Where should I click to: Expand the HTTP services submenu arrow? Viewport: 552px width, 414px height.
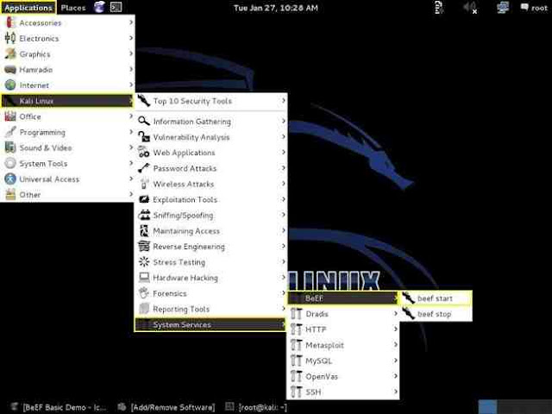pyautogui.click(x=395, y=329)
